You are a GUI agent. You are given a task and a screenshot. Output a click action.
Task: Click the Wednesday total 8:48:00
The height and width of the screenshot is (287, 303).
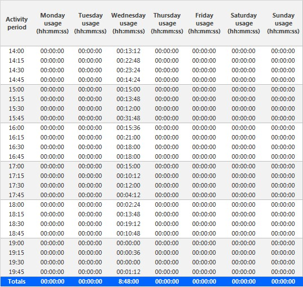pyautogui.click(x=129, y=281)
